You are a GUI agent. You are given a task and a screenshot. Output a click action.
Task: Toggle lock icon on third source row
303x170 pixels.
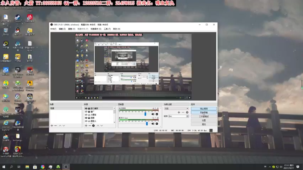click(89, 115)
